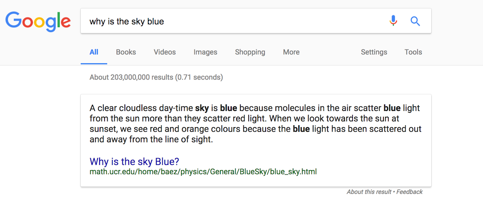Send Feedback on the featured snippet
Screen dimensions: 483x205
[409, 192]
